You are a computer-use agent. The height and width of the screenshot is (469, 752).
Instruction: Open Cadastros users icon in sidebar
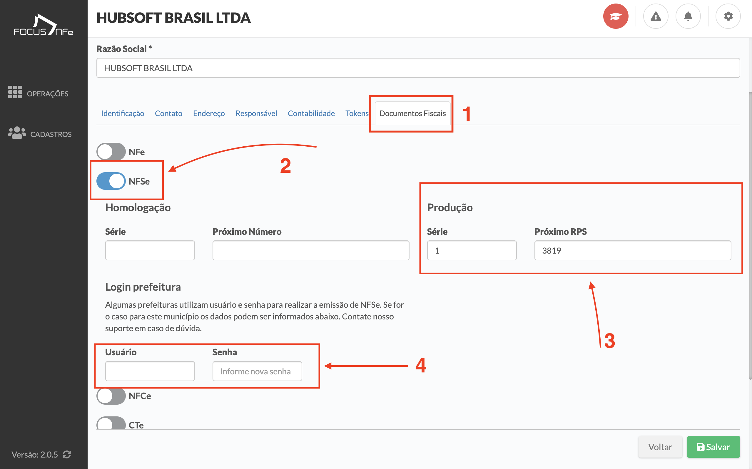coord(17,133)
